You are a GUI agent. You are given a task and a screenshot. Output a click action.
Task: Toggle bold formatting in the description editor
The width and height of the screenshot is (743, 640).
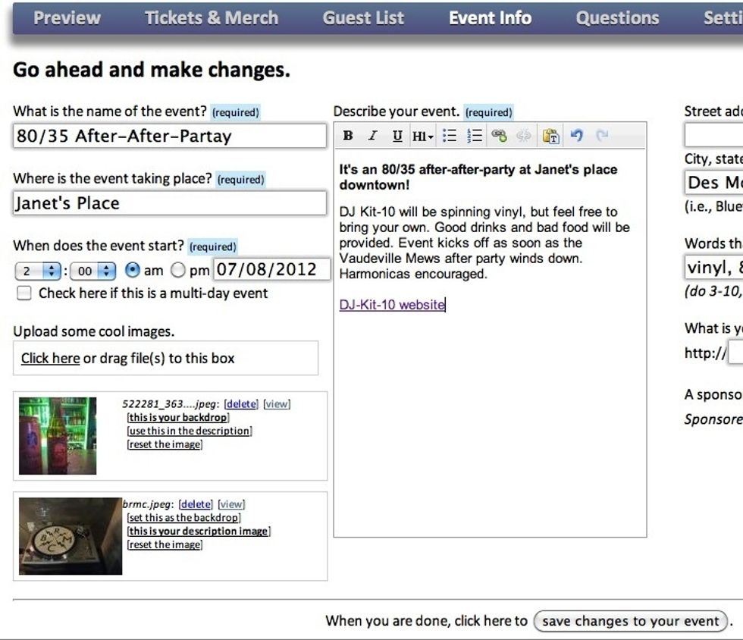pos(348,136)
